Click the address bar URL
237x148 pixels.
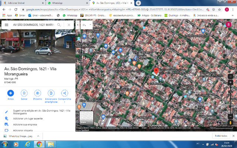[x=114, y=10]
